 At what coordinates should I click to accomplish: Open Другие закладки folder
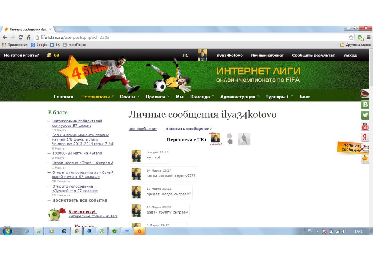tap(355, 45)
